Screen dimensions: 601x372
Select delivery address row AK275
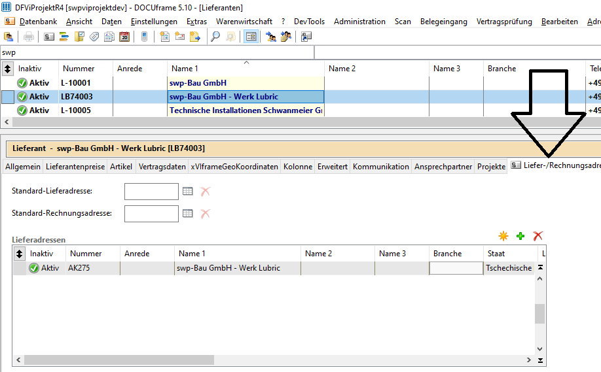273,268
